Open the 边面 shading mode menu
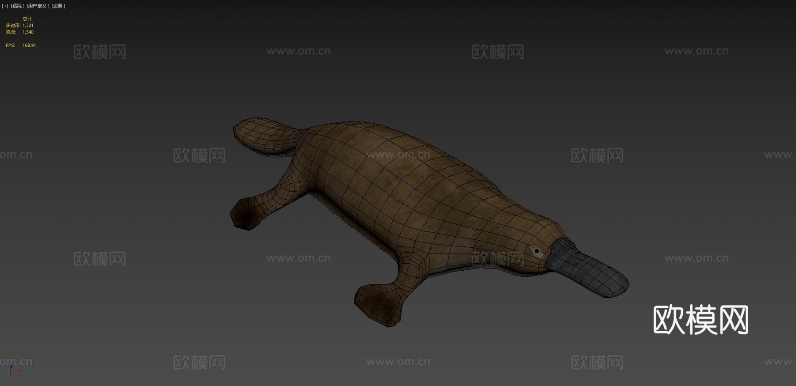This screenshot has width=796, height=386. [x=58, y=6]
